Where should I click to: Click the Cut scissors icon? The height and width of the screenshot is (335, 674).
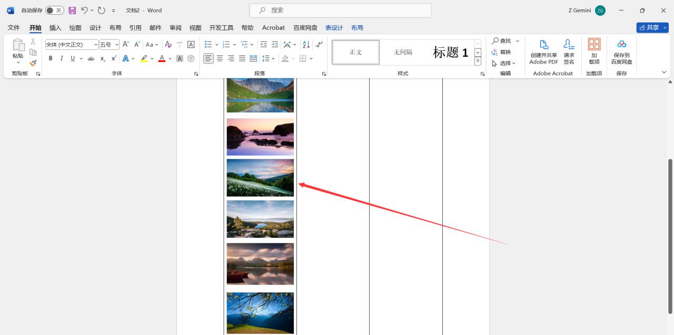tap(33, 41)
